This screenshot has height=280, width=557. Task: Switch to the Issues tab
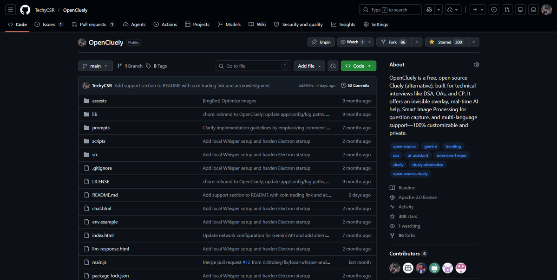49,25
